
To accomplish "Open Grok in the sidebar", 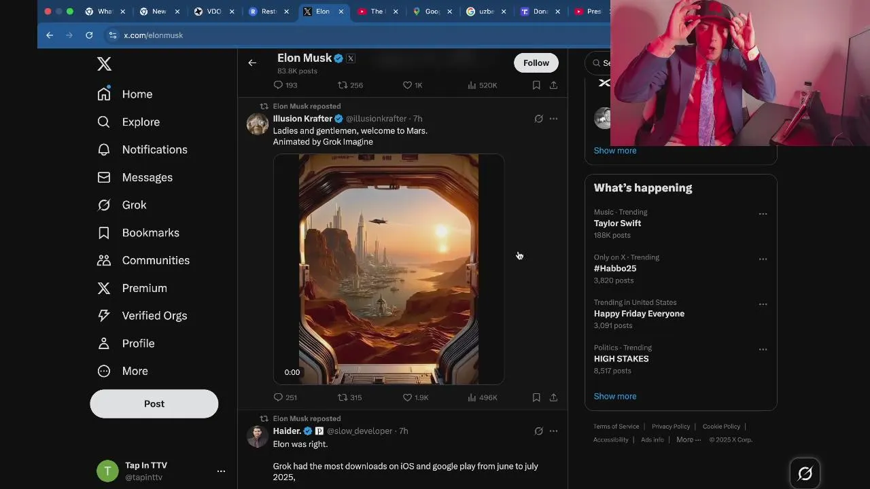I will coord(122,205).
